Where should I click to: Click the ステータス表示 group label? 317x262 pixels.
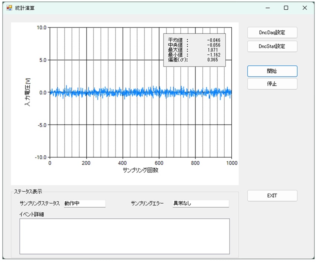tap(28, 192)
